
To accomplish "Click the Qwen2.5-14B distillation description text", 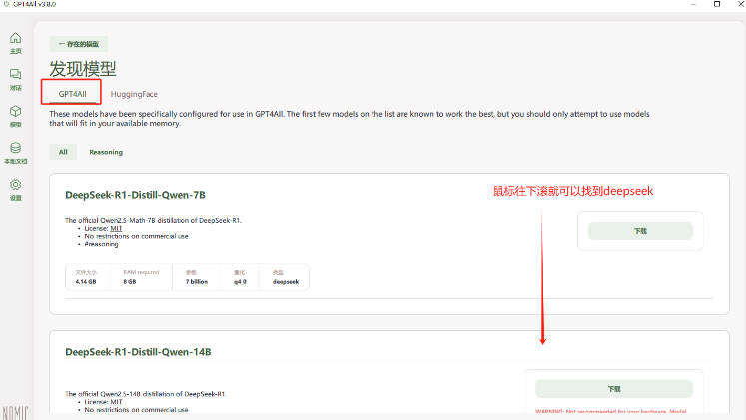I will coord(145,393).
